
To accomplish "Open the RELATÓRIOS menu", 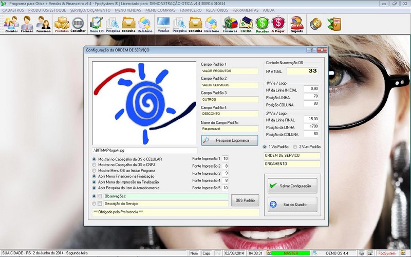I will 217,10.
